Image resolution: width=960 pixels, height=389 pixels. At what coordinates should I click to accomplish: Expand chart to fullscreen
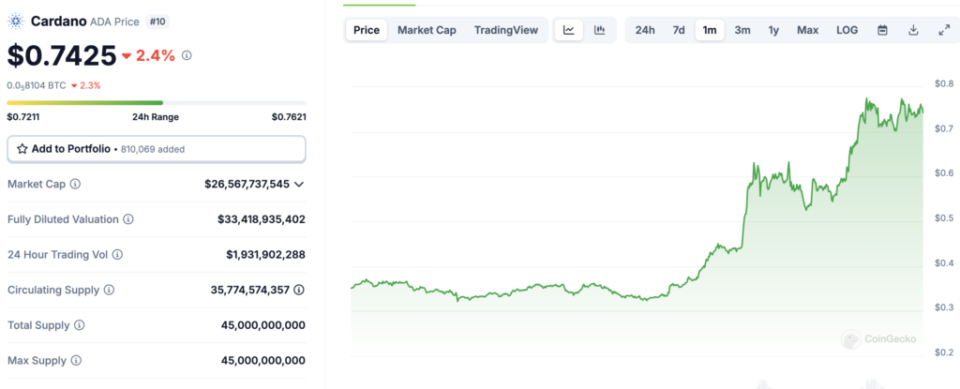click(x=943, y=30)
